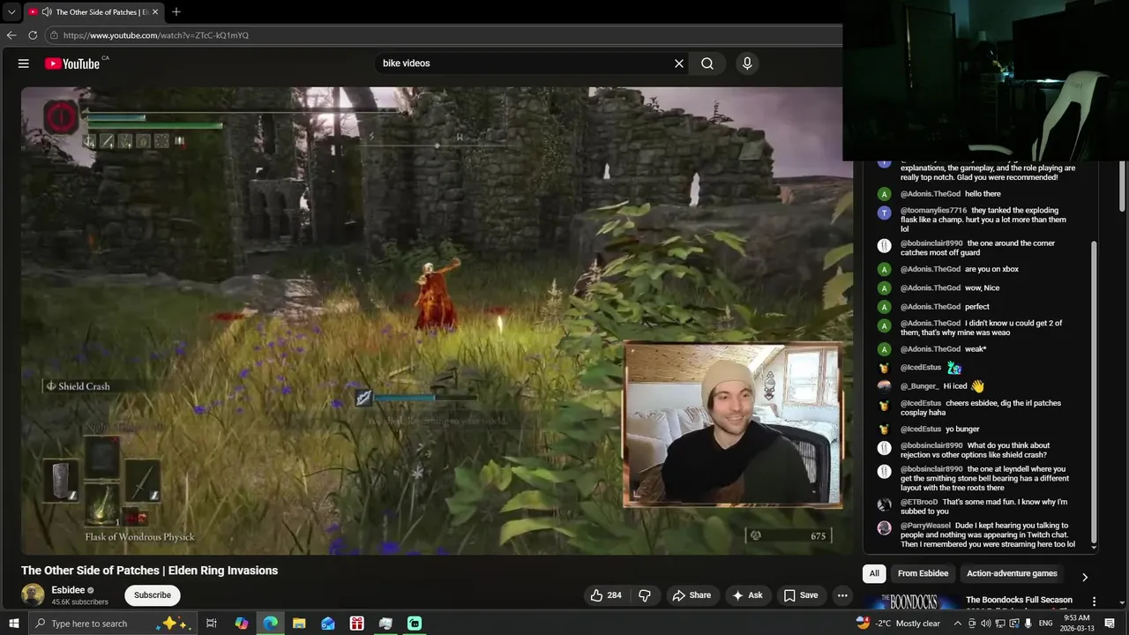Select The Other Side of Patches browser tab
The image size is (1129, 635).
point(93,12)
